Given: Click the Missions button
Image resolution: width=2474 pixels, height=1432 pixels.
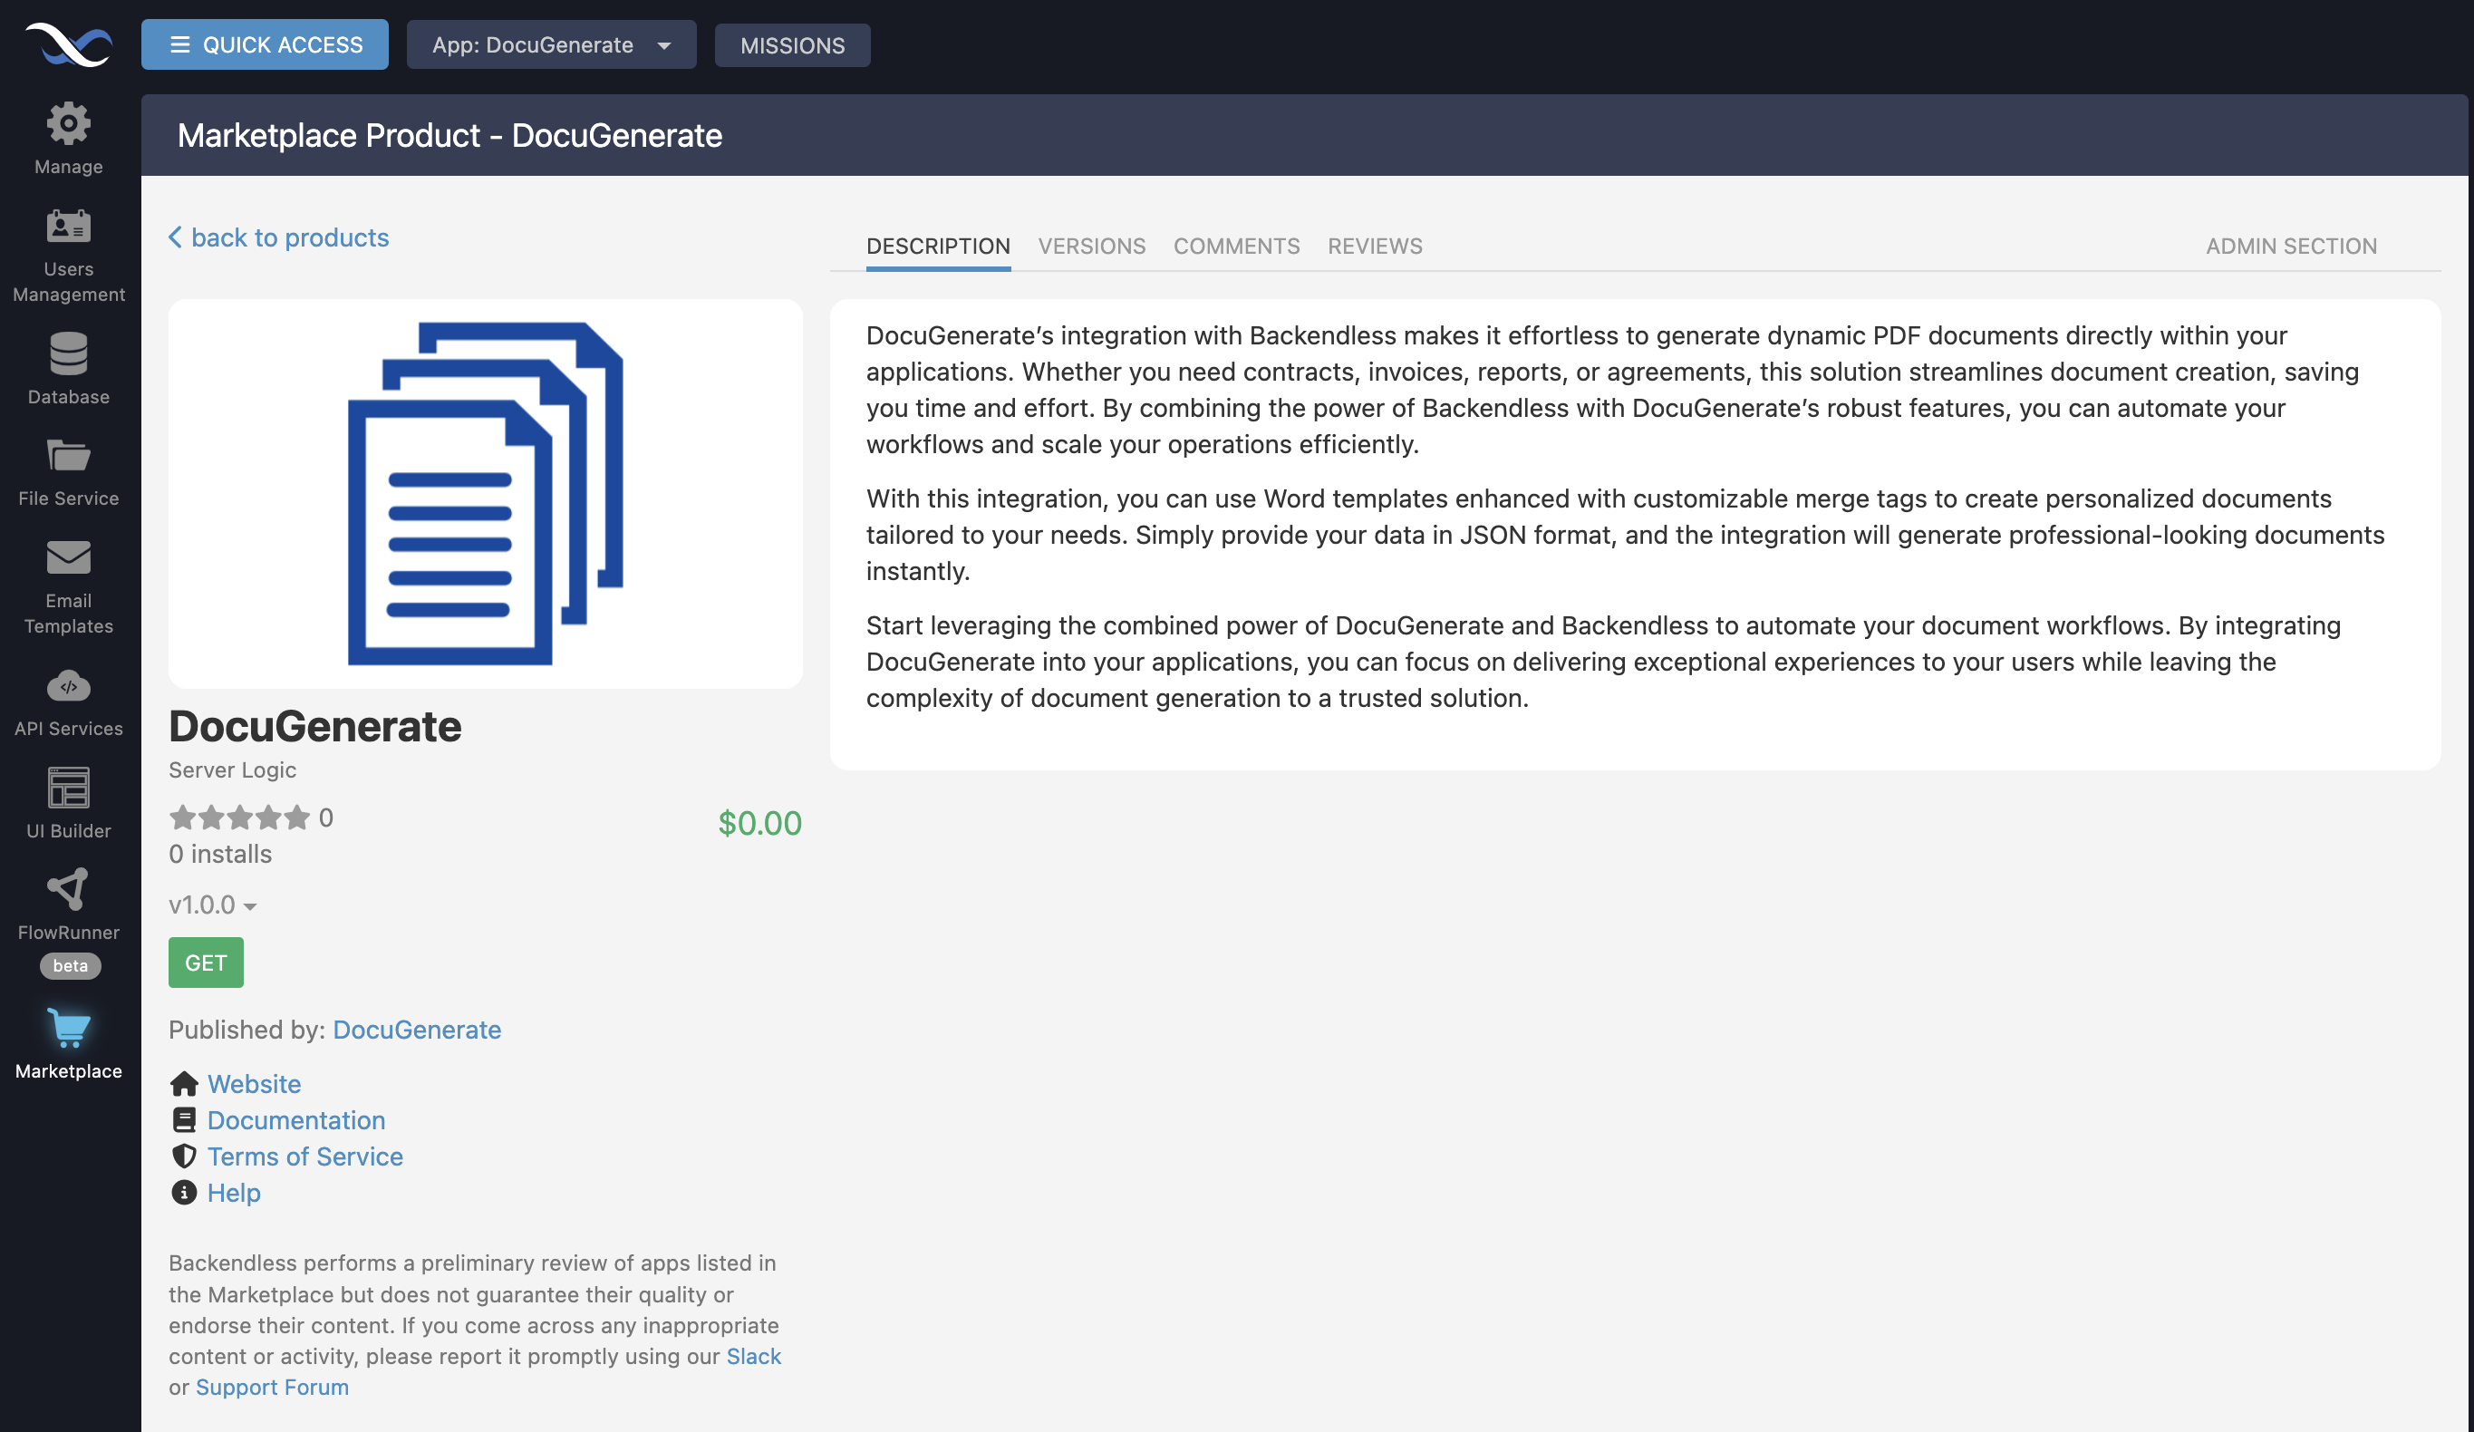Looking at the screenshot, I should (x=792, y=45).
